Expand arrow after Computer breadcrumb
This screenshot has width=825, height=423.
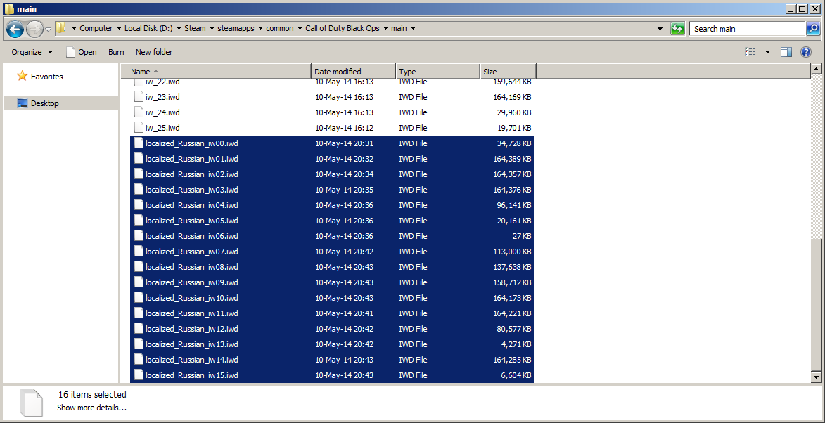tap(118, 28)
